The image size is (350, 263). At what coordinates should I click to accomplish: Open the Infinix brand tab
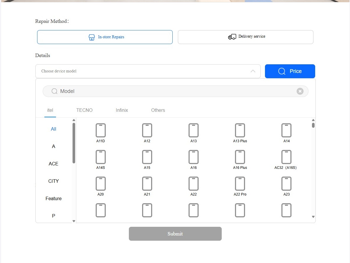click(122, 110)
